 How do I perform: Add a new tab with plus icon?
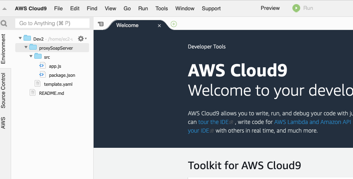[174, 24]
